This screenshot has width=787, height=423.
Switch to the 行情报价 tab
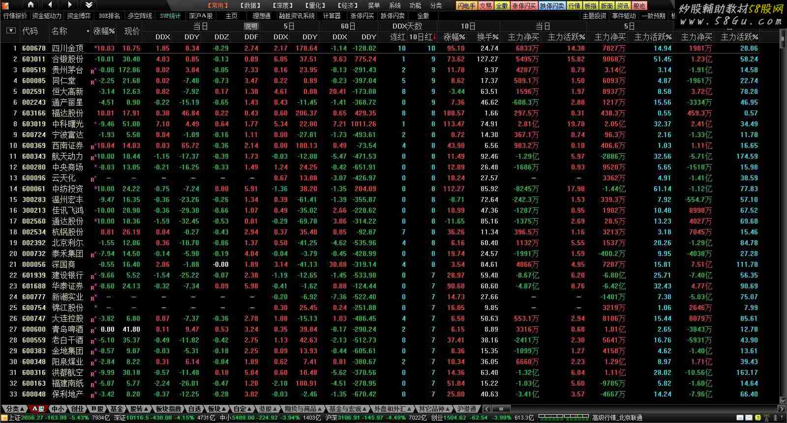pos(15,16)
